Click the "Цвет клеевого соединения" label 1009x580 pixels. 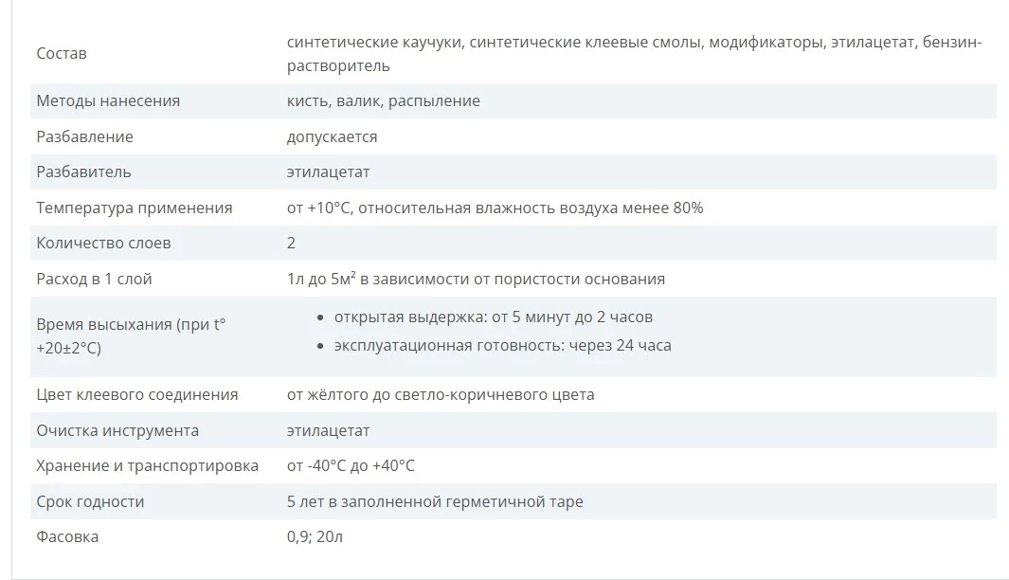point(136,394)
